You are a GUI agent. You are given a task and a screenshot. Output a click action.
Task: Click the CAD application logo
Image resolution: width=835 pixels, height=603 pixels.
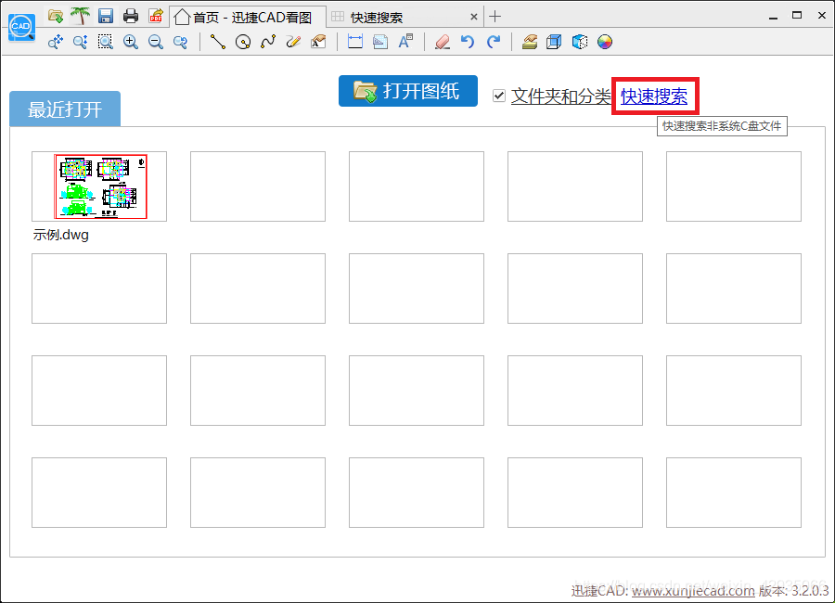click(x=21, y=27)
